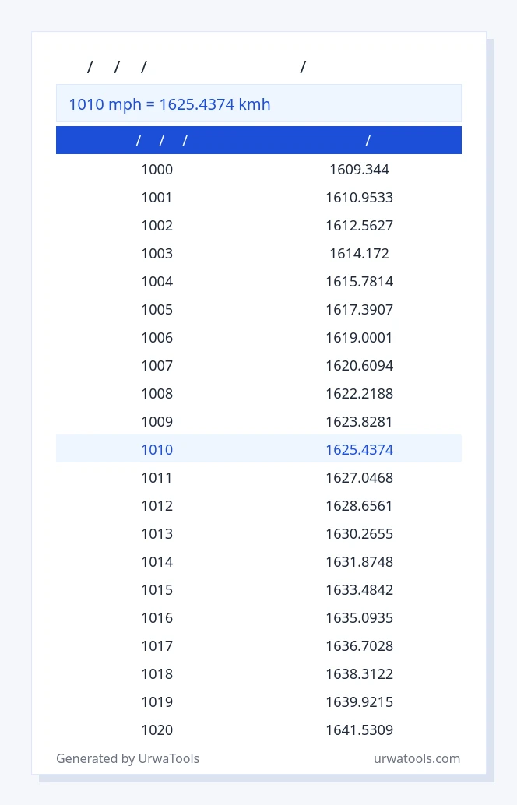517x805 pixels.
Task: Click the 1638.3122 value
Action: 360,673
